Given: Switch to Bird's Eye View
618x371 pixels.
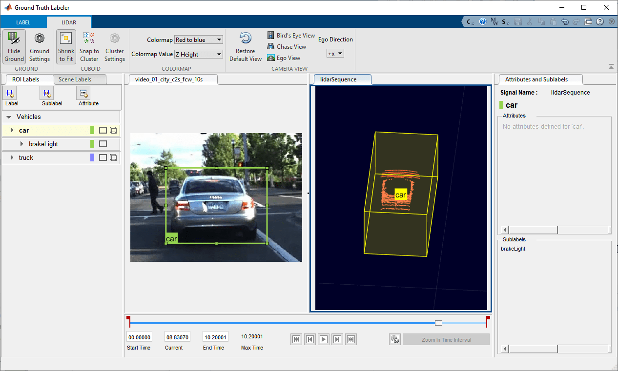Looking at the screenshot, I should pos(291,36).
